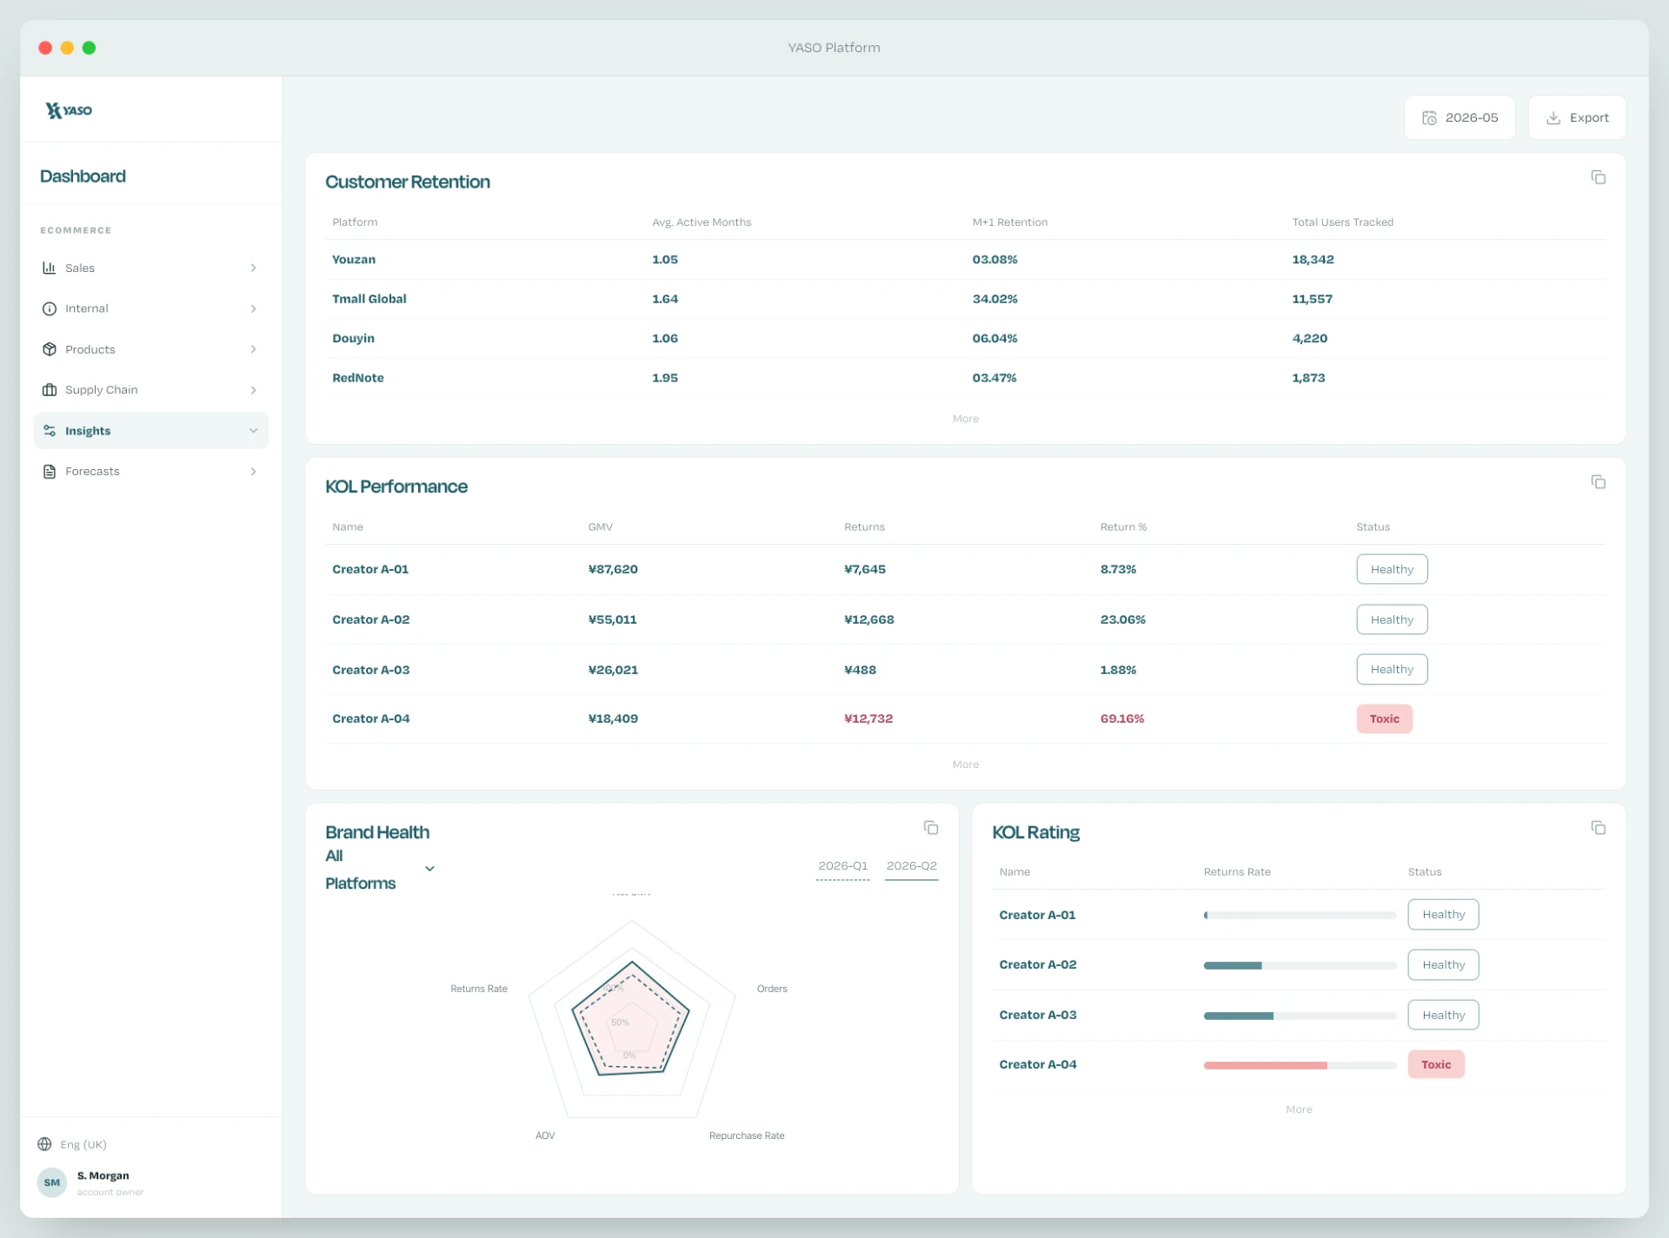Click the Supply Chain briefcase icon
Screen dimensions: 1669x1238
50,390
